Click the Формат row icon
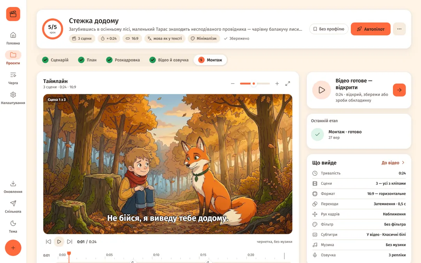421x263 pixels. [315, 194]
